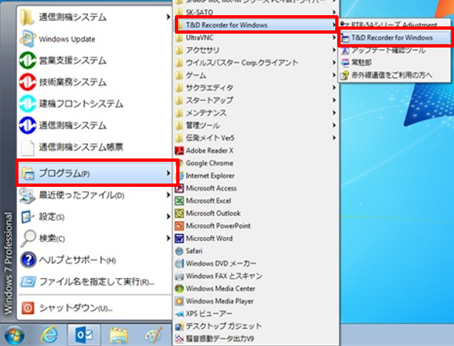Expand the スタートアップ folder arrow
This screenshot has width=454, height=346.
pyautogui.click(x=334, y=100)
